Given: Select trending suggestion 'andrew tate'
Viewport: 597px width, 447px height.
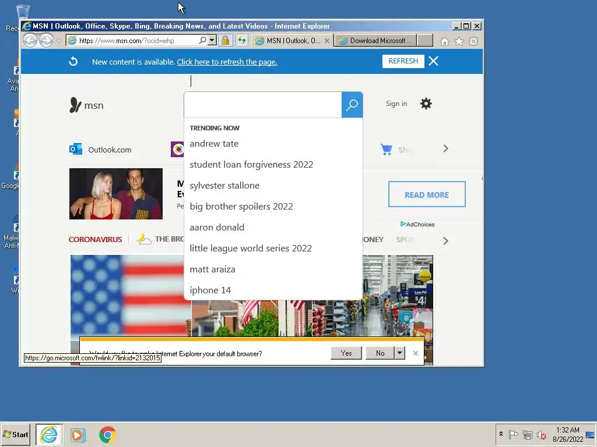Looking at the screenshot, I should tap(214, 144).
